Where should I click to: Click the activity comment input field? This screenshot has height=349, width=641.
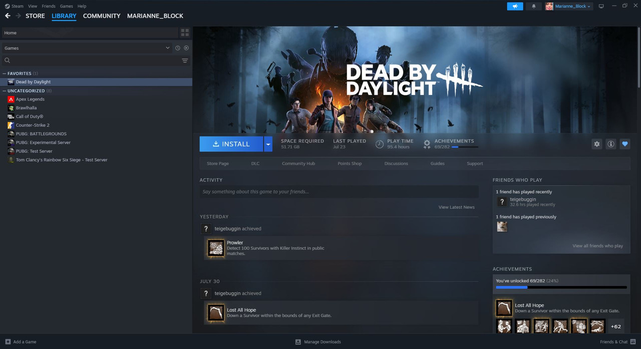click(339, 191)
